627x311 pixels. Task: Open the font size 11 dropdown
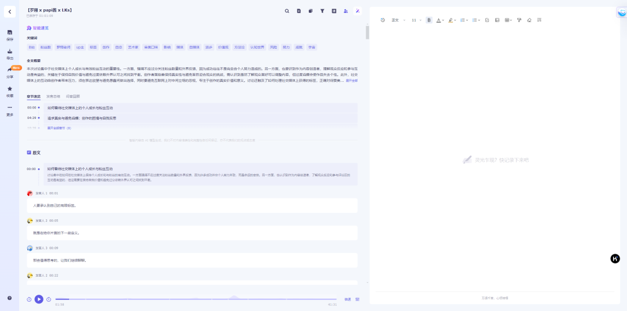click(417, 20)
